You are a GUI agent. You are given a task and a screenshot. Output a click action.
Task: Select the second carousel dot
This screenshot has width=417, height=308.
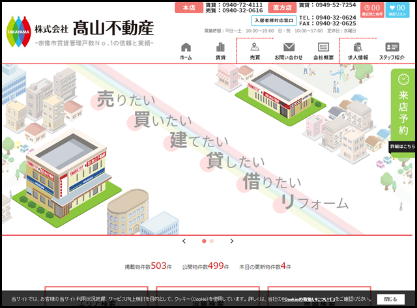pyautogui.click(x=212, y=241)
